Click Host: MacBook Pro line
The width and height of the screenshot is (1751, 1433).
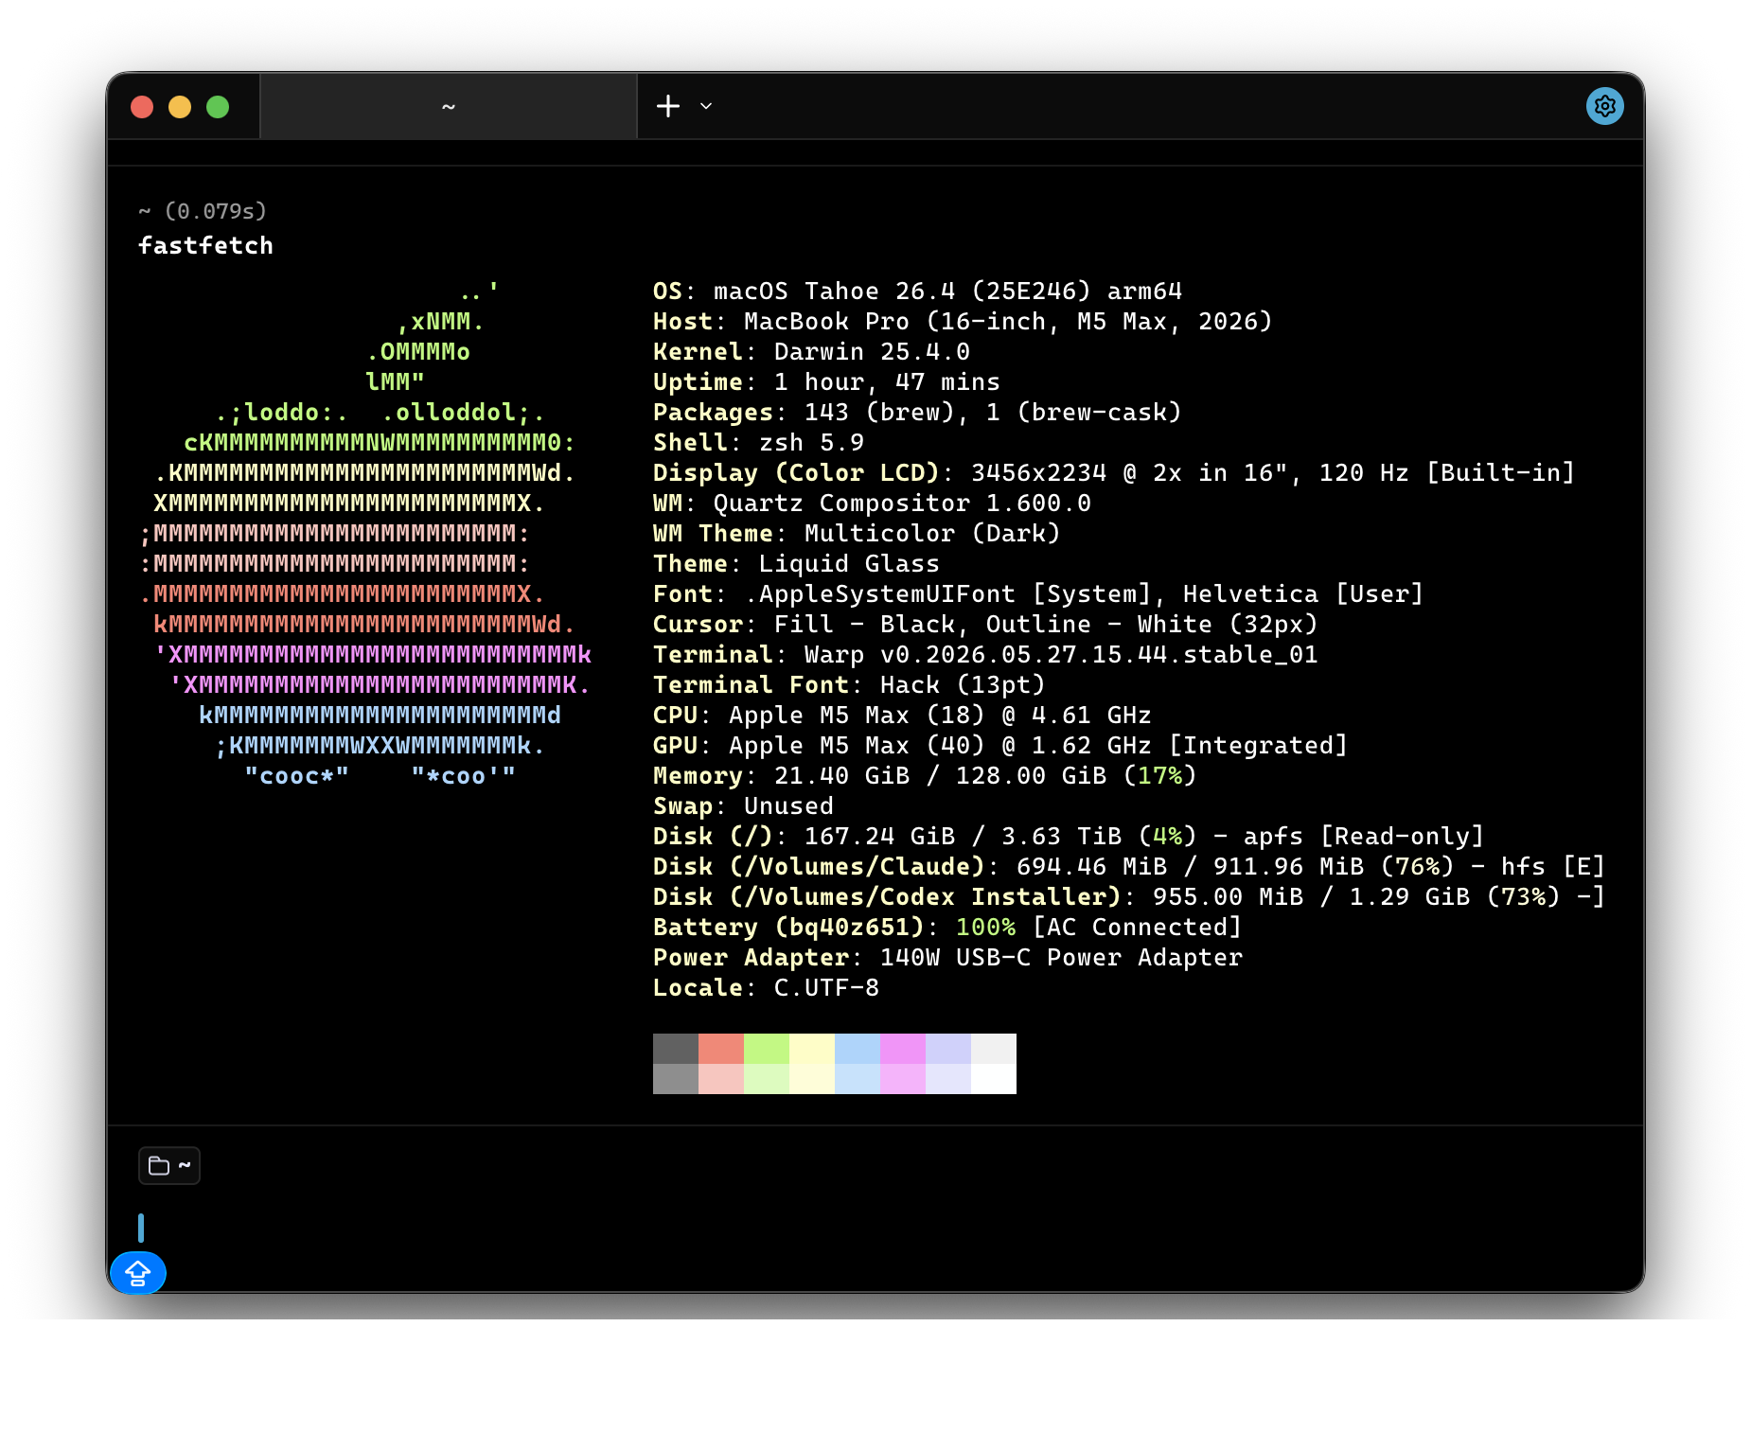tap(963, 322)
